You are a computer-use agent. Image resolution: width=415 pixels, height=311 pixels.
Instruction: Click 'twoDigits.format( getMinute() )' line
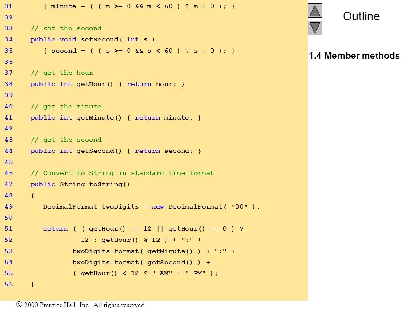coord(154,251)
